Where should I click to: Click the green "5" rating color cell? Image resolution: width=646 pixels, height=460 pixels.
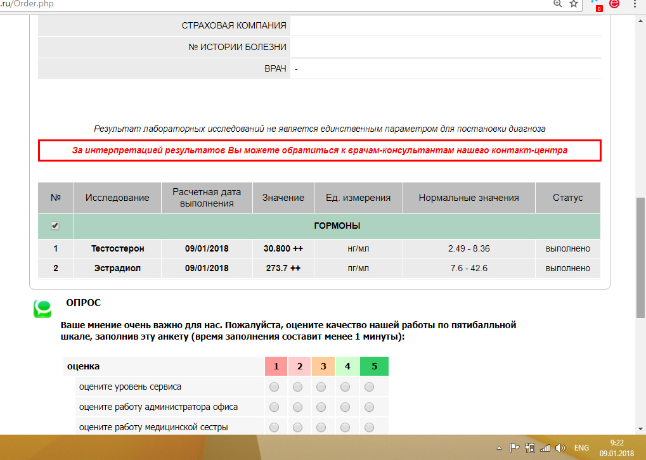click(x=373, y=366)
